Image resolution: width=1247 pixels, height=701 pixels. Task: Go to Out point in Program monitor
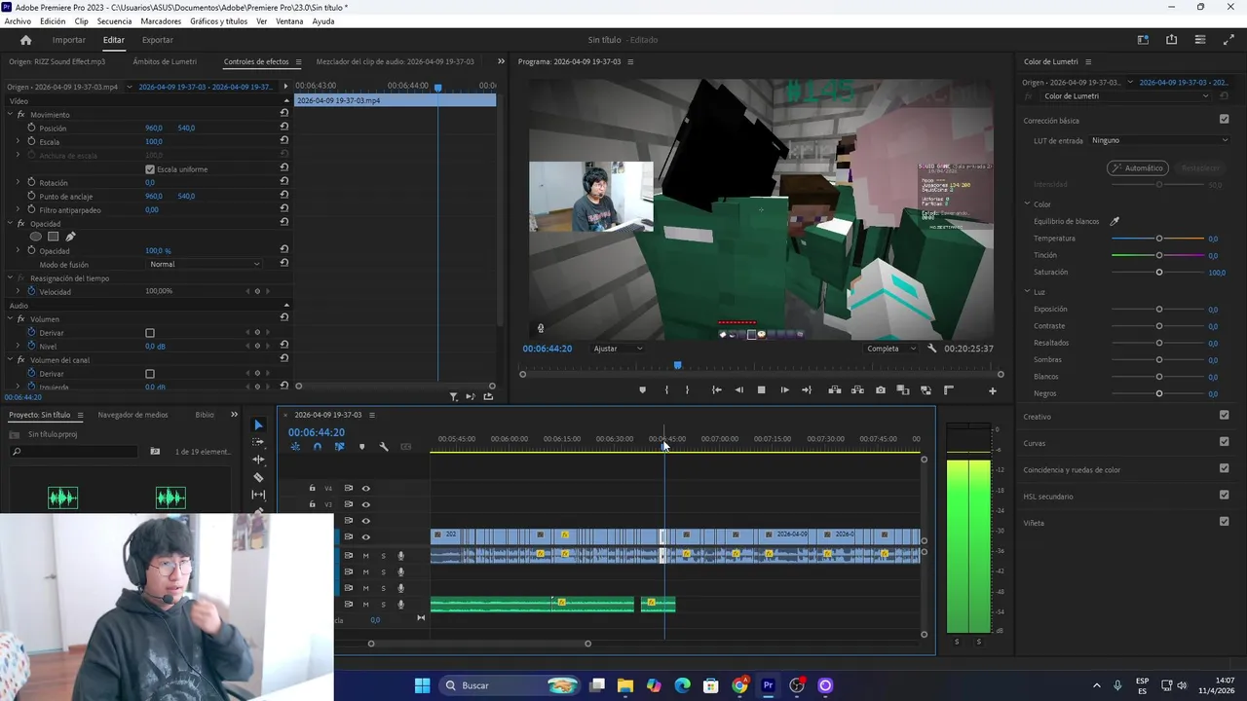point(807,390)
